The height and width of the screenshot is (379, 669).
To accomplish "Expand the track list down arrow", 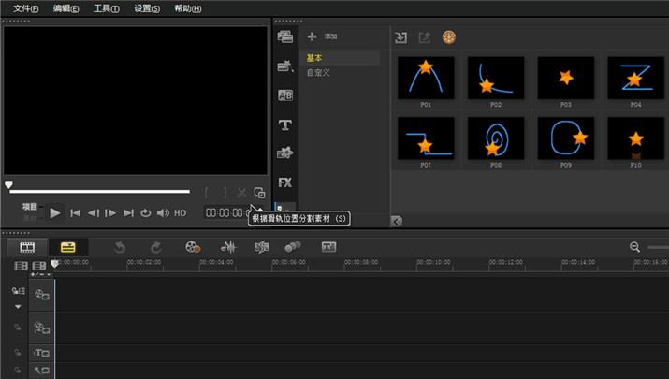I will (17, 307).
